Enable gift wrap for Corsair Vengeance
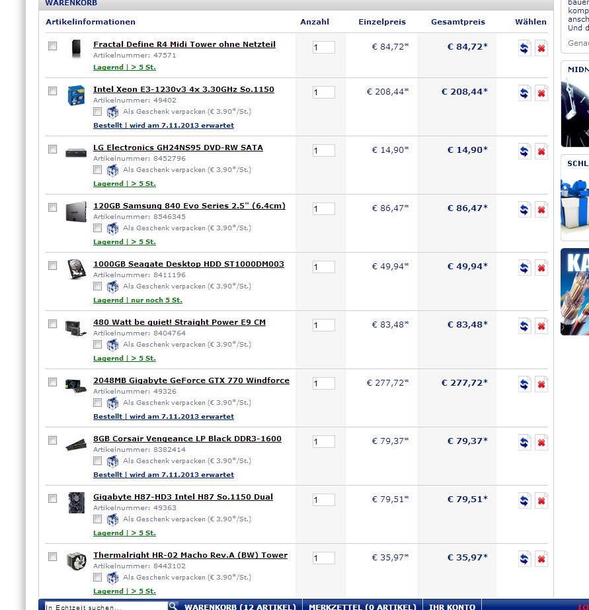The height and width of the screenshot is (610, 589). pyautogui.click(x=98, y=461)
